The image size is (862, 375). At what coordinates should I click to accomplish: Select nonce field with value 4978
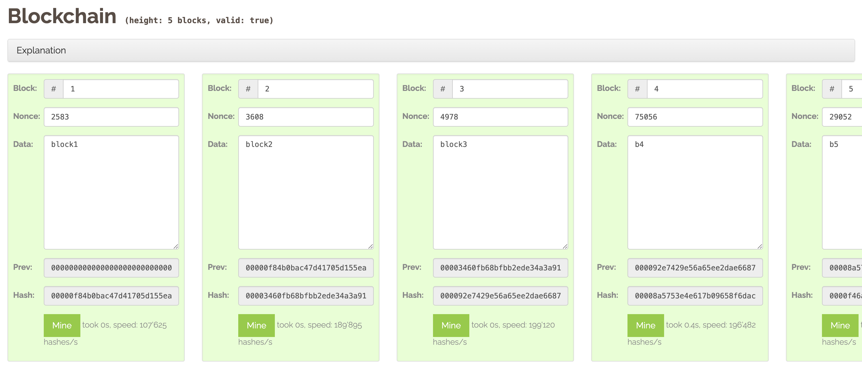pyautogui.click(x=500, y=117)
